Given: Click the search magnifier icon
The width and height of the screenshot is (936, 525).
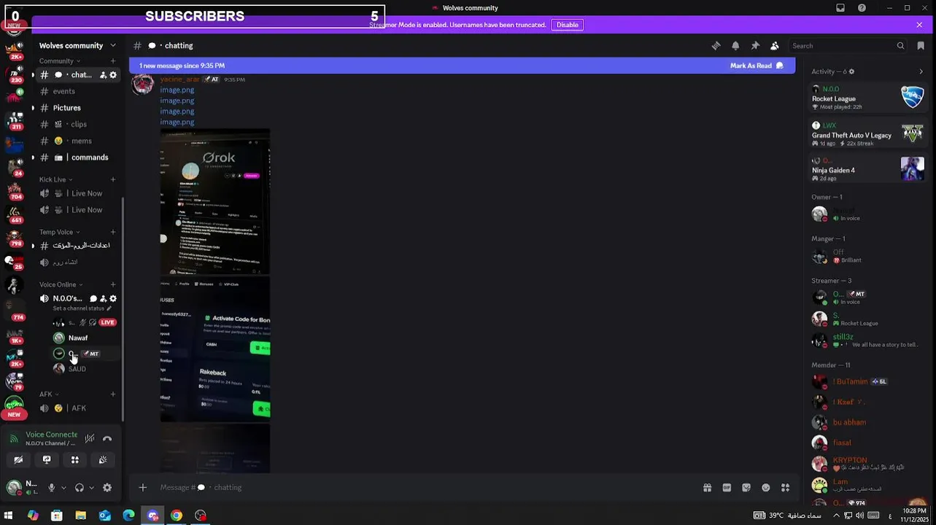Looking at the screenshot, I should pyautogui.click(x=900, y=45).
